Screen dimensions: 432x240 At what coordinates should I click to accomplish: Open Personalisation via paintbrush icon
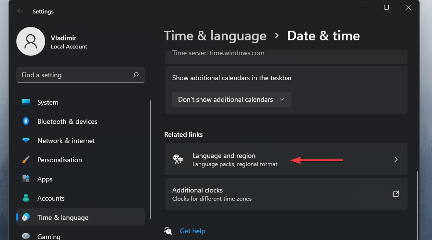pyautogui.click(x=26, y=160)
